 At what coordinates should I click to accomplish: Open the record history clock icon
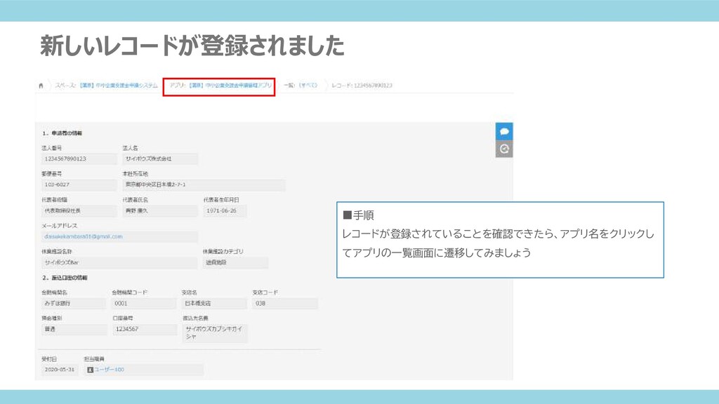(504, 149)
